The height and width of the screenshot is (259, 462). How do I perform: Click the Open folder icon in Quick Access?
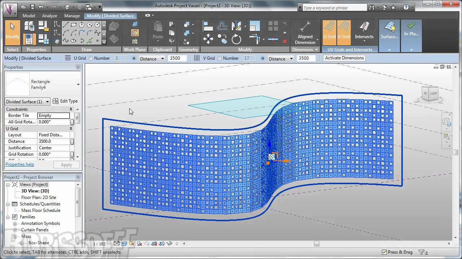coord(24,7)
